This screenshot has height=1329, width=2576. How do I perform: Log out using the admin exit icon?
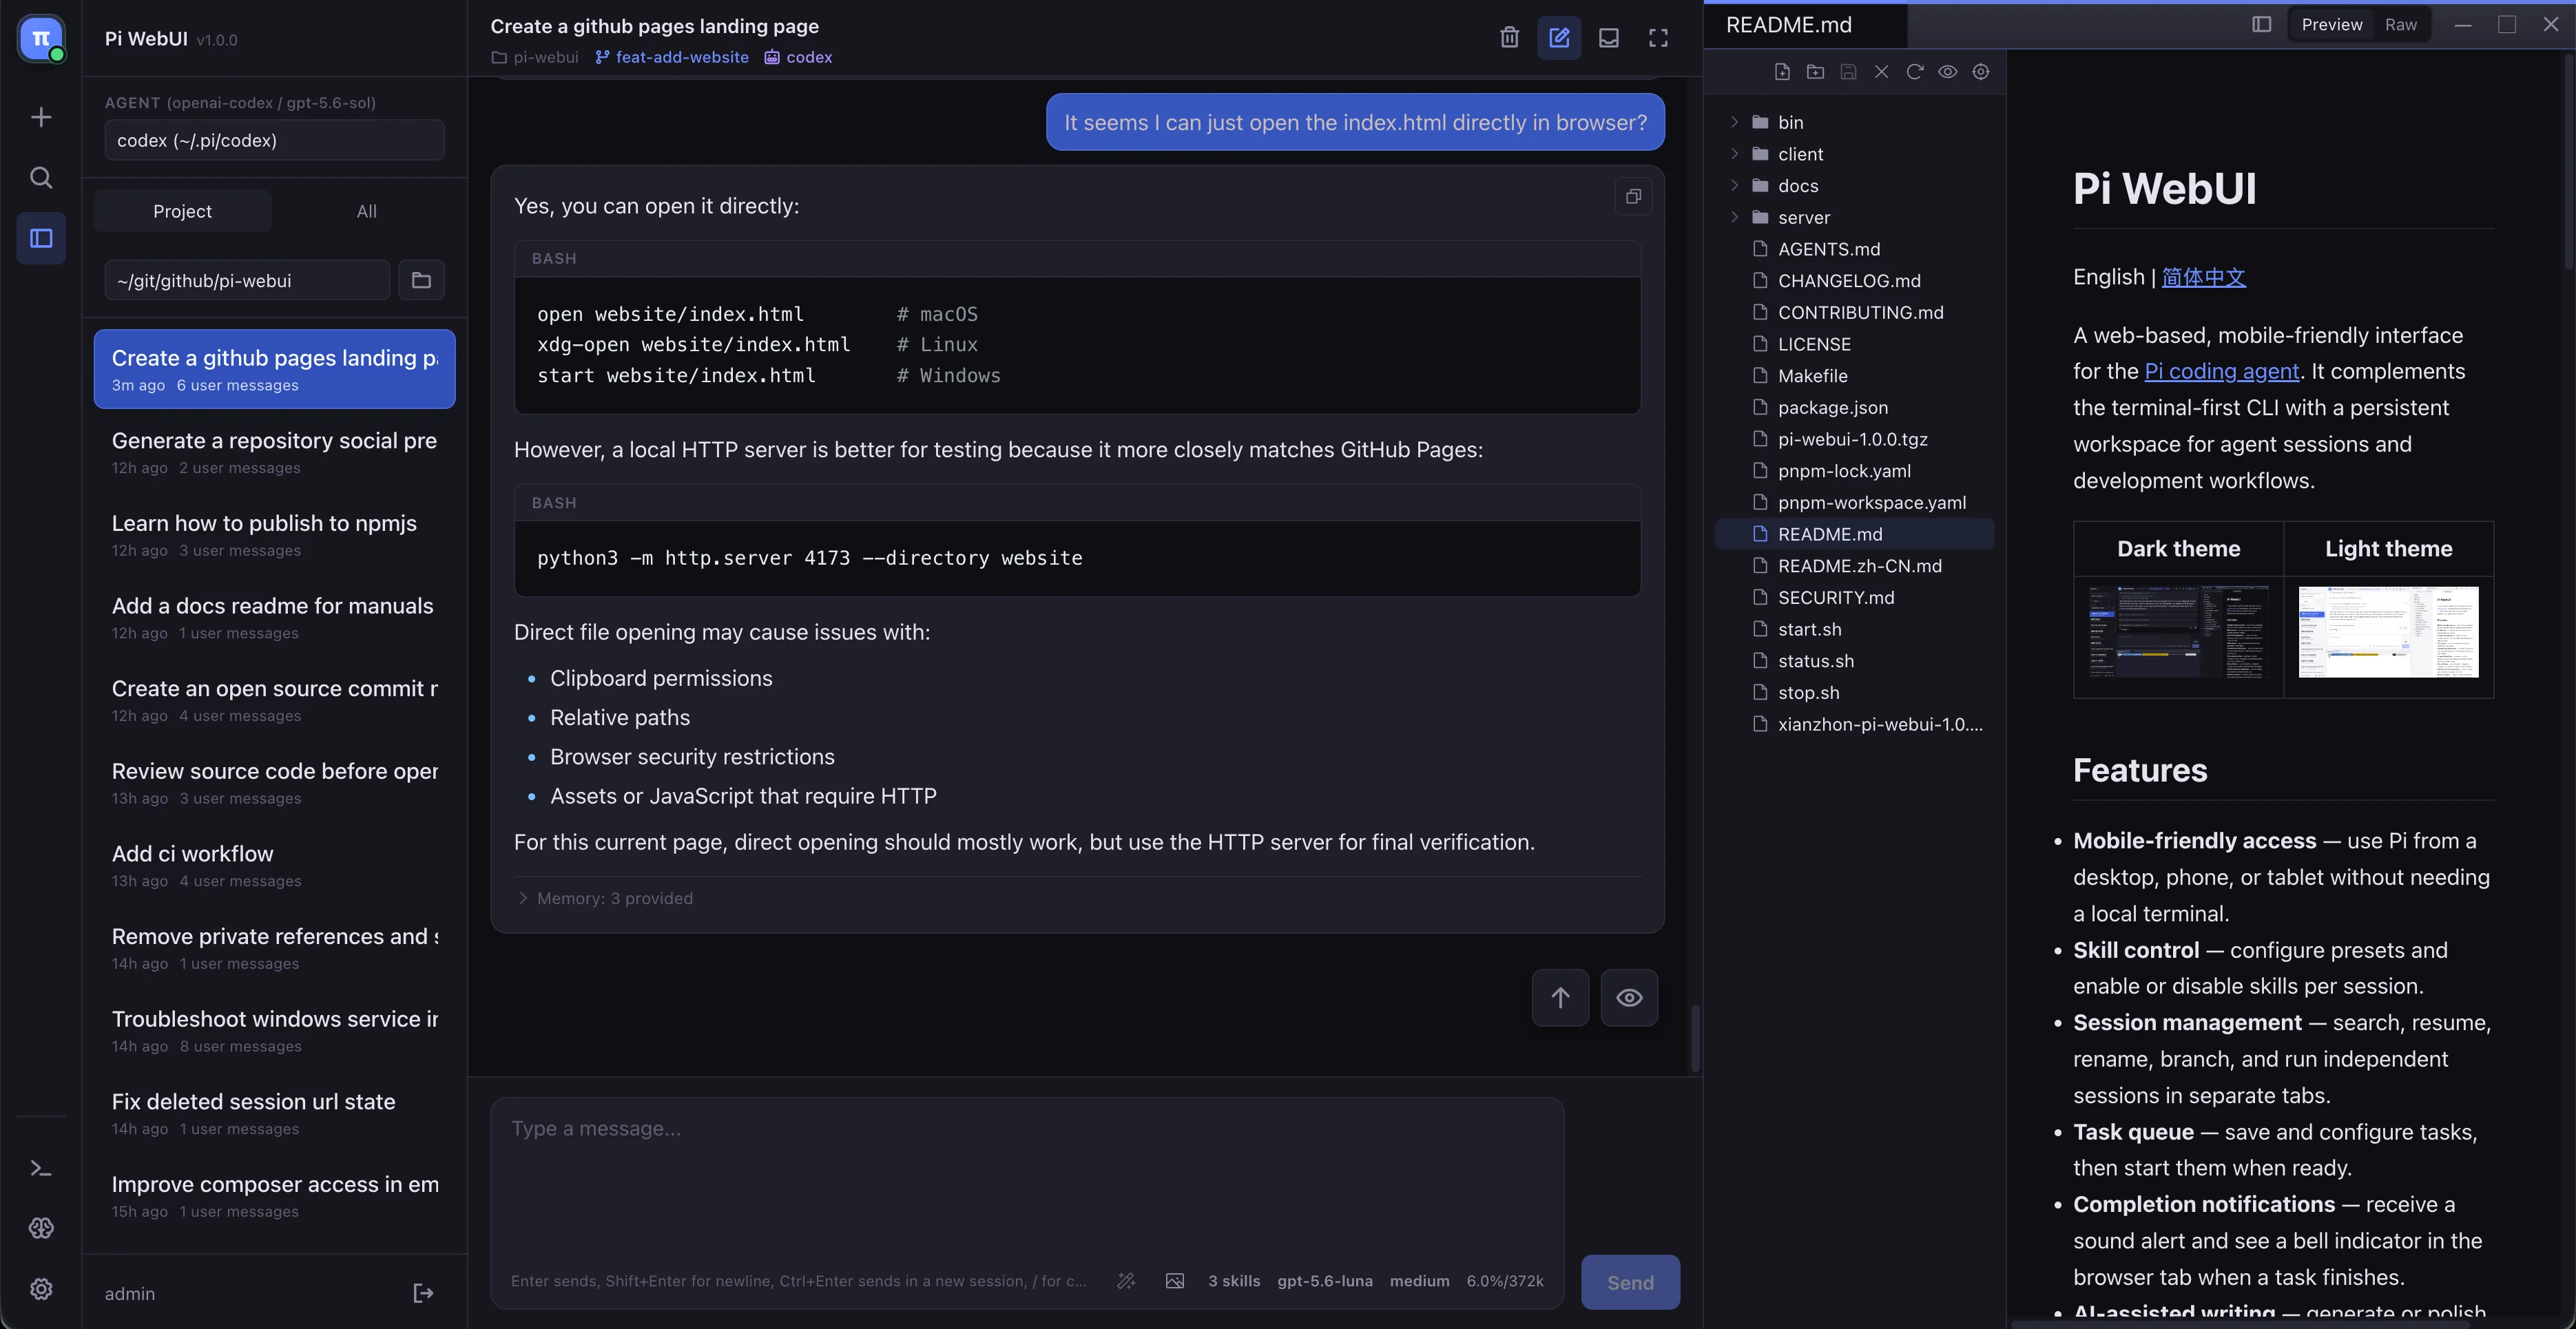423,1293
